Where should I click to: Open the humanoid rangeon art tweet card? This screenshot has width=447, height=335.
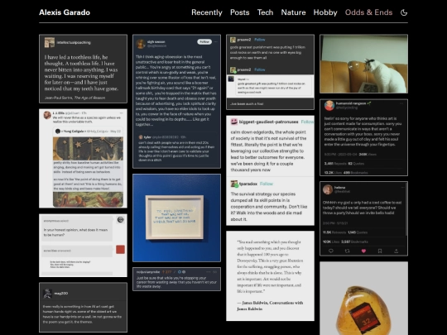point(363,137)
